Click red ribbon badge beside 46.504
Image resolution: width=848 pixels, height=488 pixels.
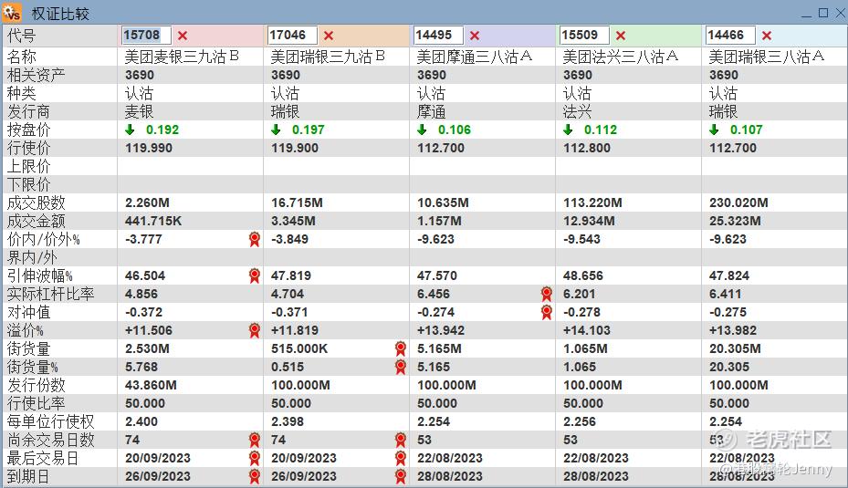pyautogui.click(x=254, y=275)
